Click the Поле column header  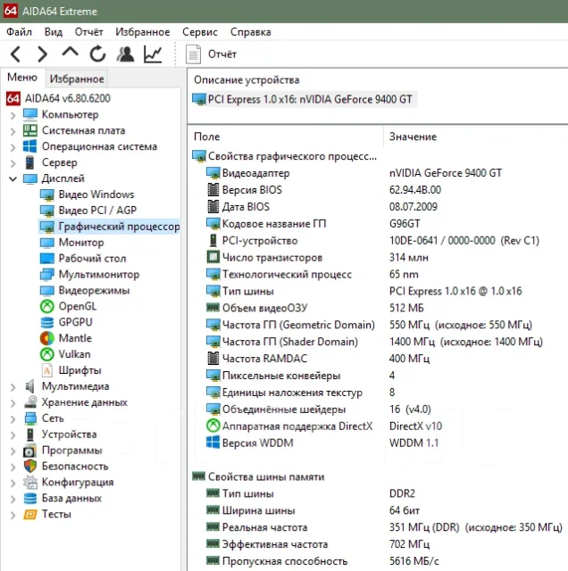(206, 137)
